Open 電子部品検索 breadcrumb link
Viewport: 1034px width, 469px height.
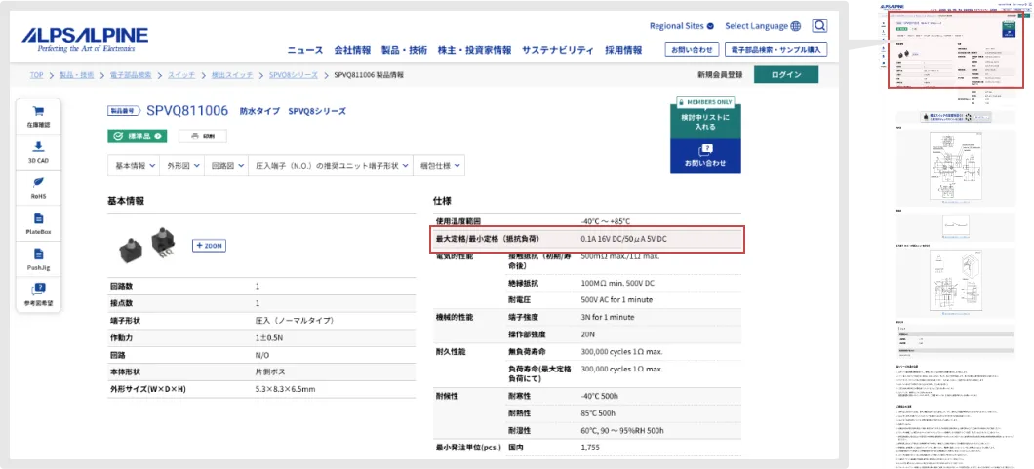pos(131,75)
